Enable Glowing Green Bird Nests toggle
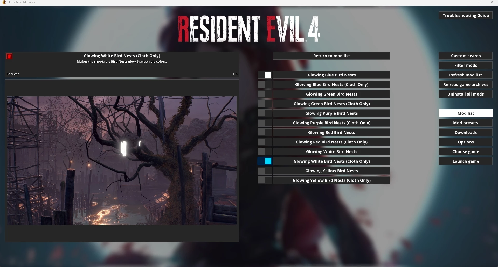The height and width of the screenshot is (267, 498). (x=265, y=94)
